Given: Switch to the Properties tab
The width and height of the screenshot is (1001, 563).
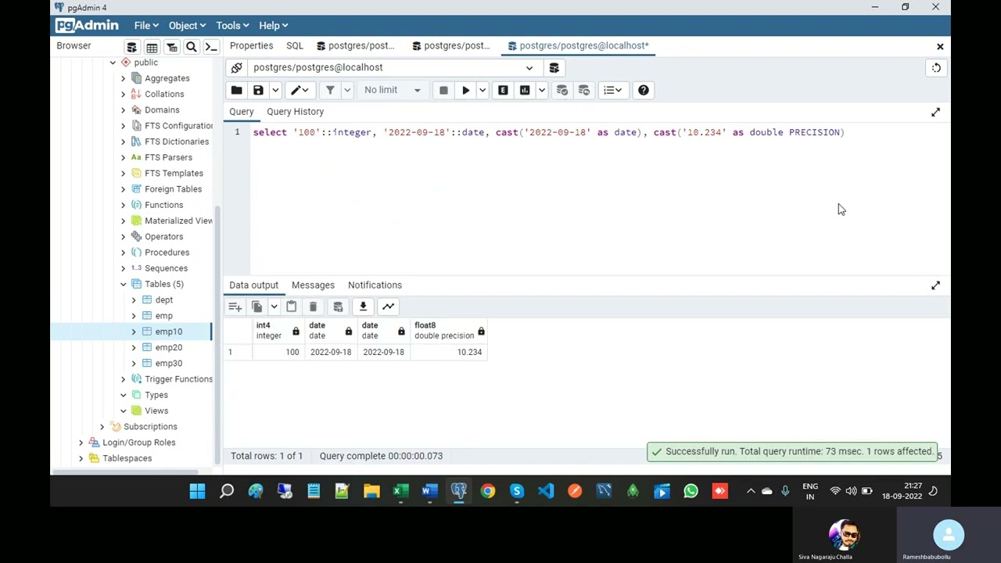Looking at the screenshot, I should coord(251,45).
